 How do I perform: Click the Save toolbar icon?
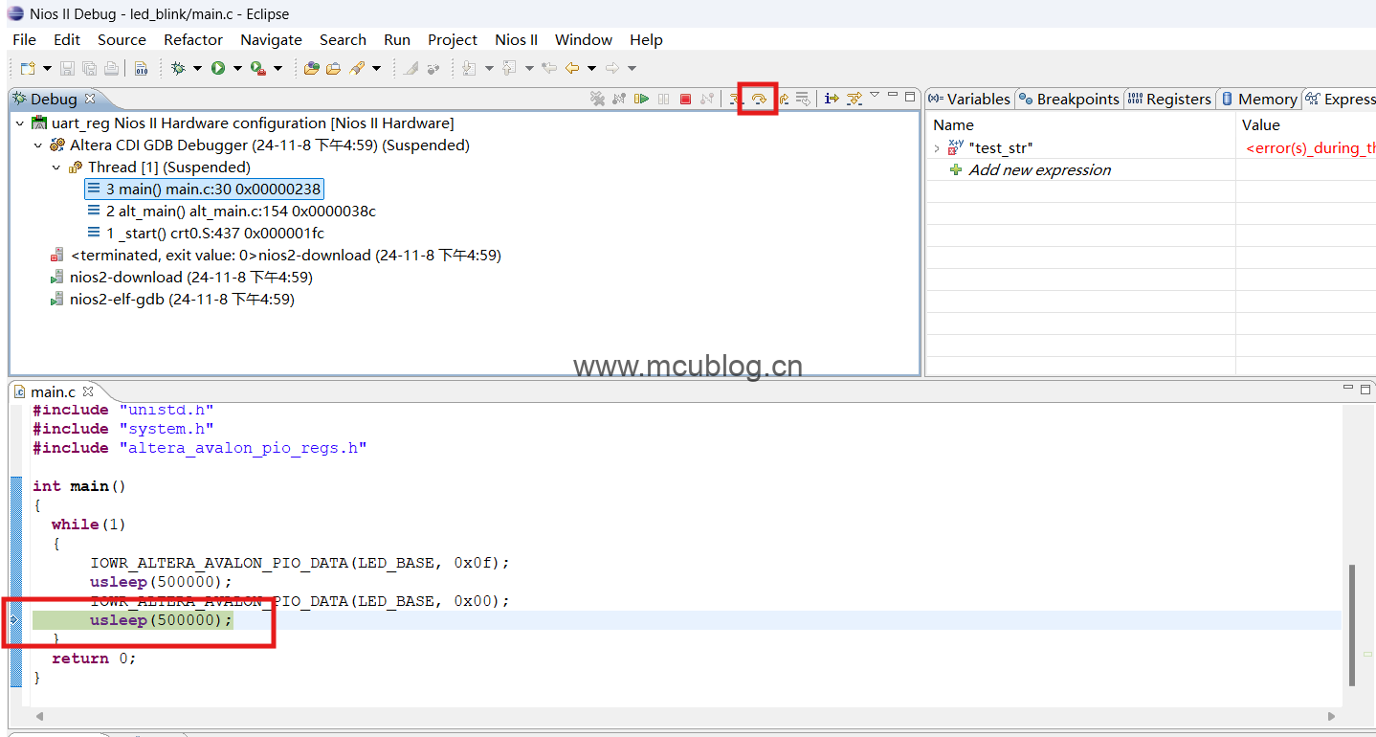click(67, 68)
